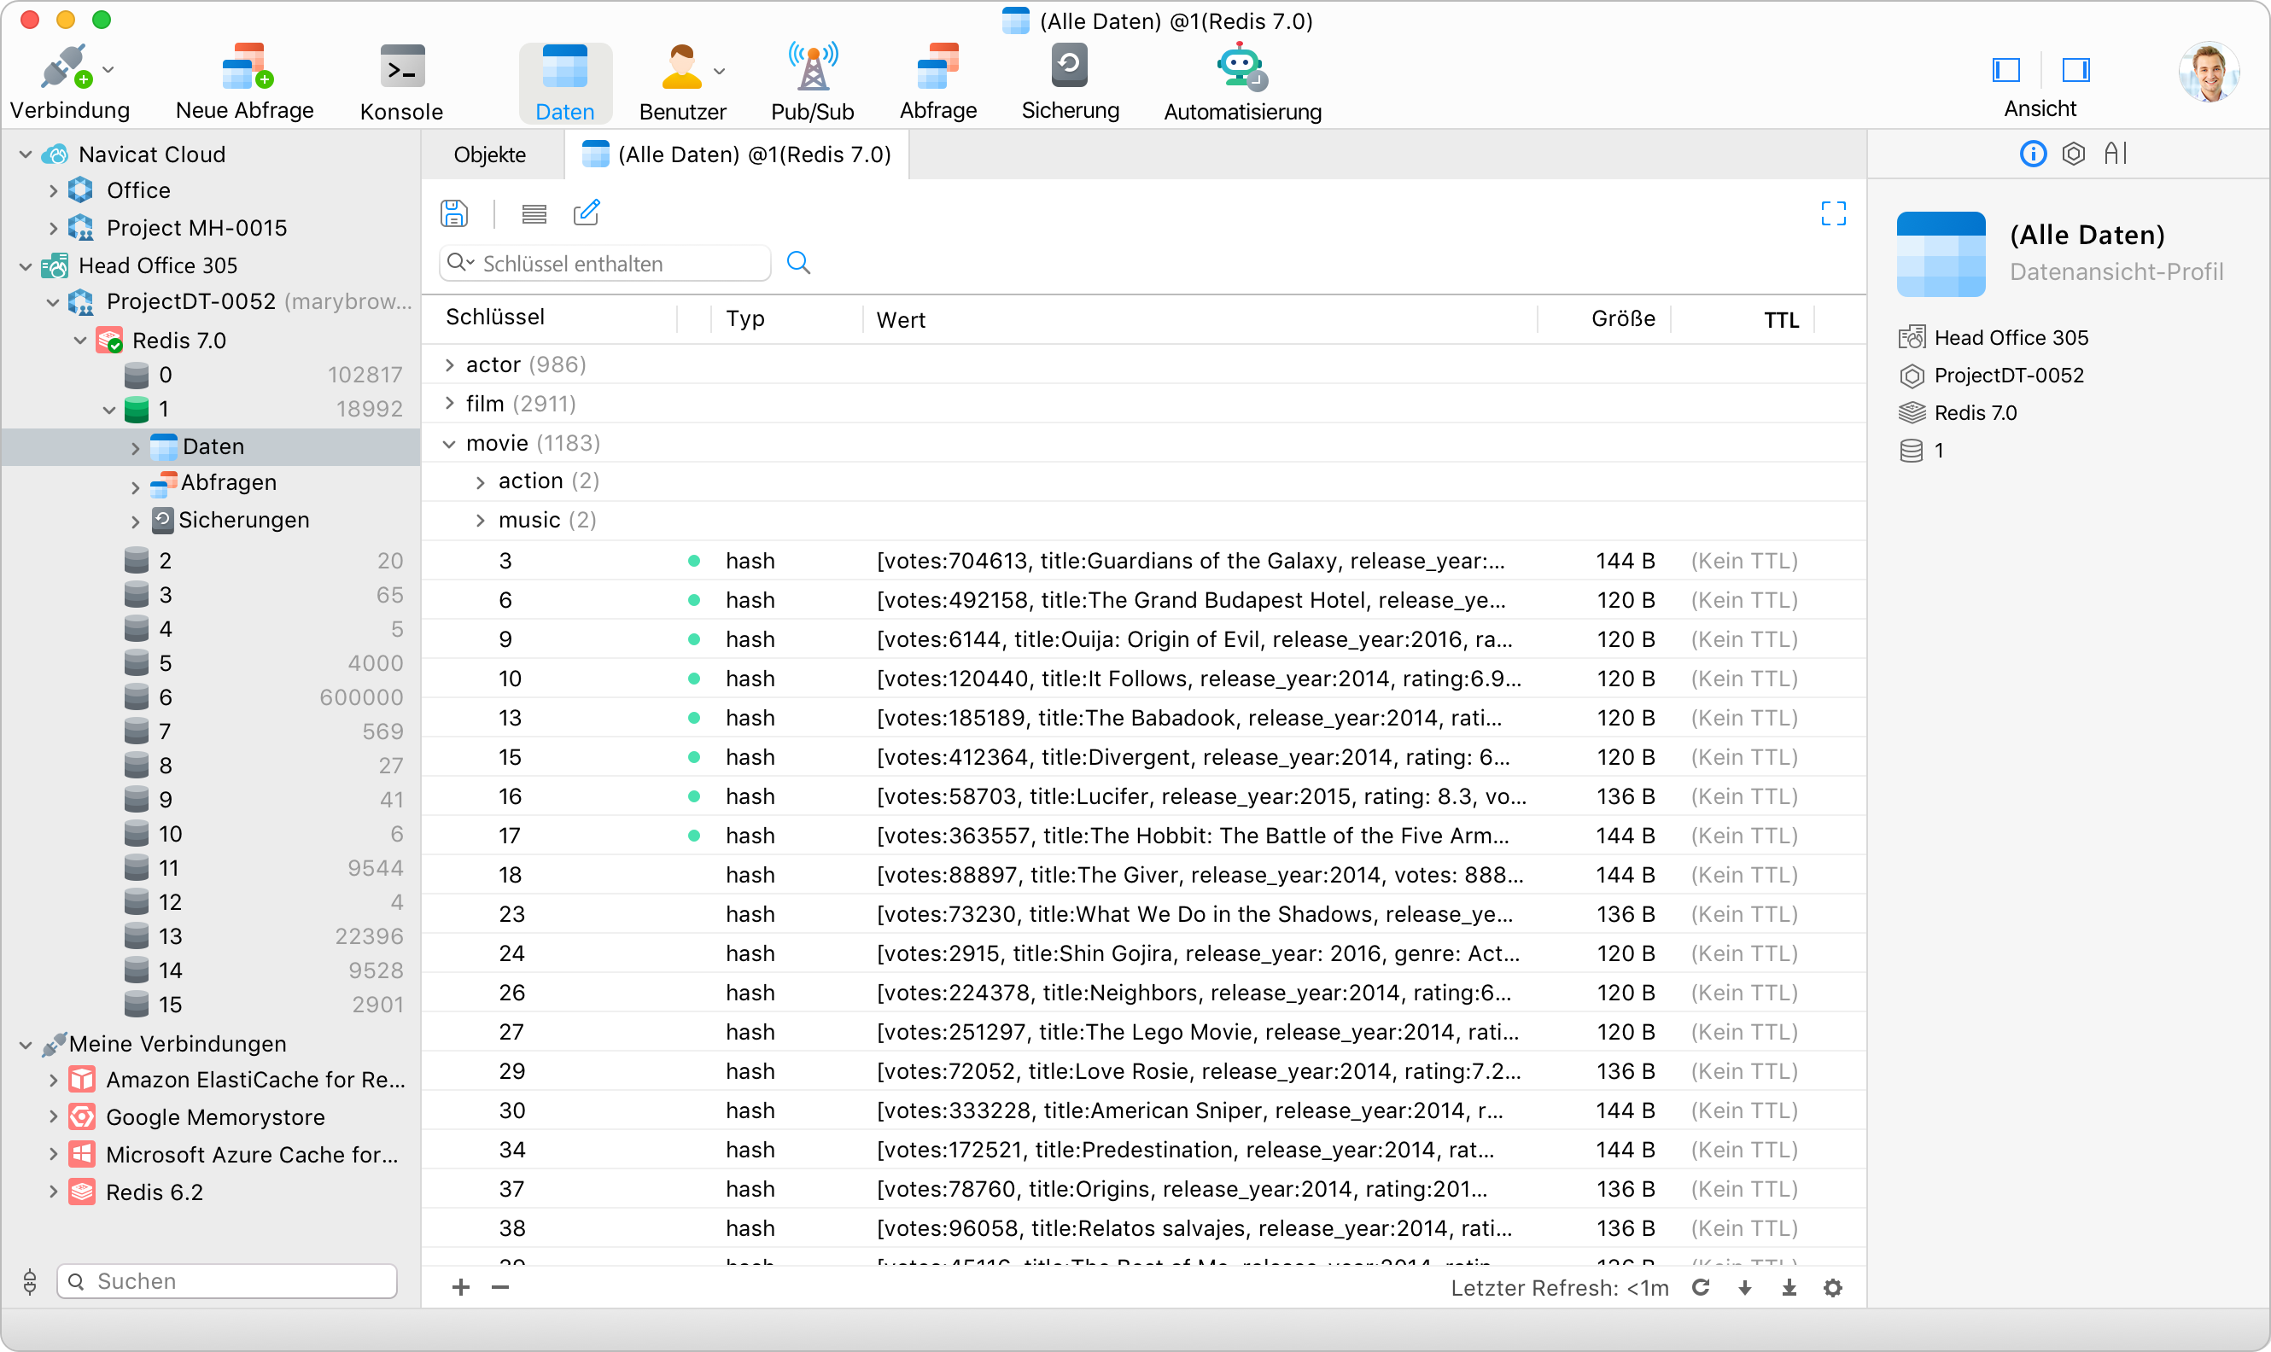Select the Daten tree item
Viewport: 2271px width, 1352px height.
click(x=211, y=446)
